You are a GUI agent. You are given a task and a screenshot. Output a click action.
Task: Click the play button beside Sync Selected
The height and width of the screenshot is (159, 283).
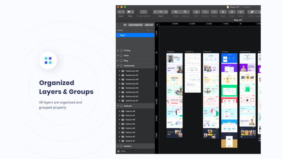coord(125,25)
